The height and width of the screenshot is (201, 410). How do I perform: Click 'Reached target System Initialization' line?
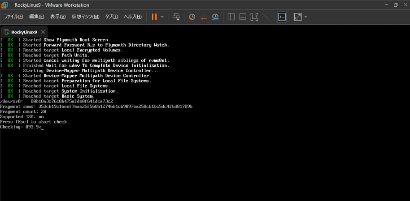(59, 91)
